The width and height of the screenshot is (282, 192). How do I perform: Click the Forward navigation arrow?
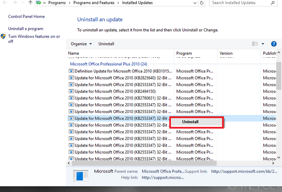15,2
